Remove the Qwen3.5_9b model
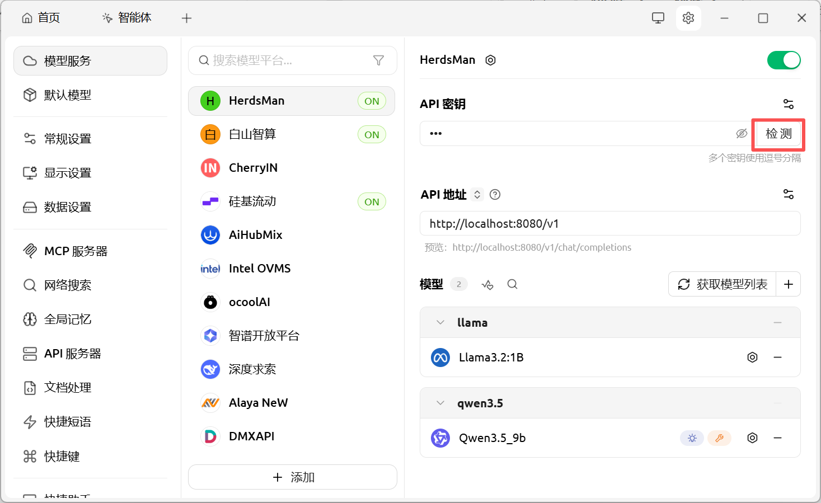Viewport: 821px width, 503px height. click(778, 438)
